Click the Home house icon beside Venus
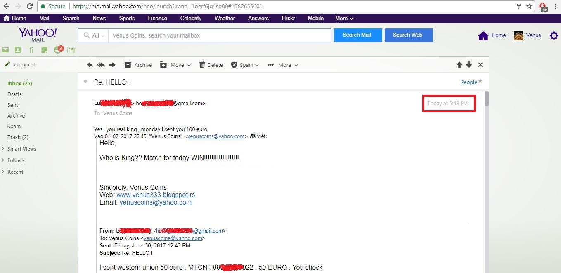The image size is (561, 273). tap(483, 35)
